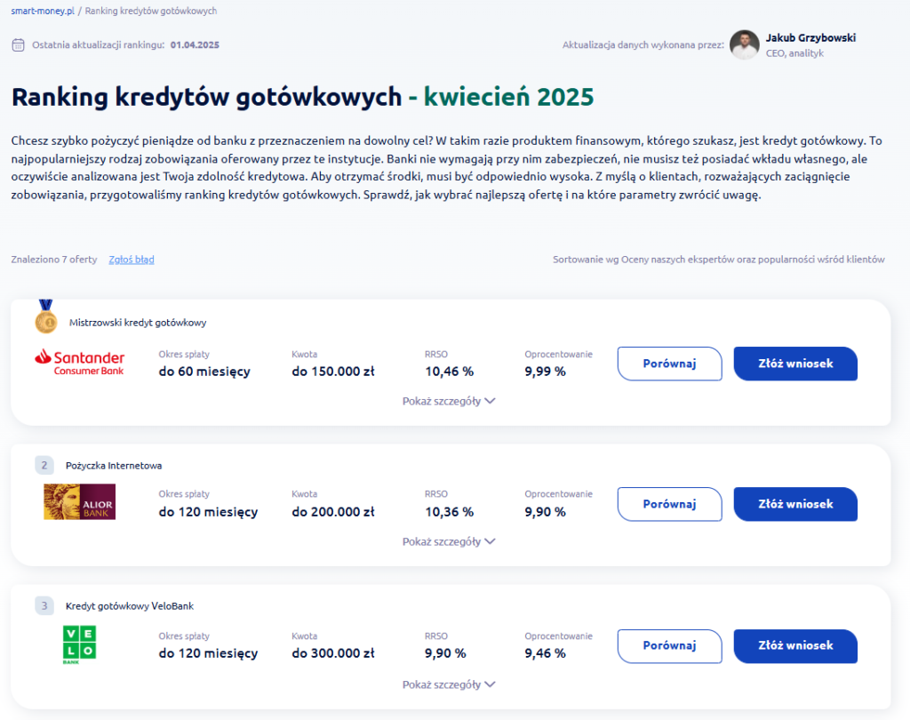This screenshot has width=910, height=720.
Task: Click the 'Ranking kredytów gotówkowych' breadcrumb text
Action: [151, 11]
